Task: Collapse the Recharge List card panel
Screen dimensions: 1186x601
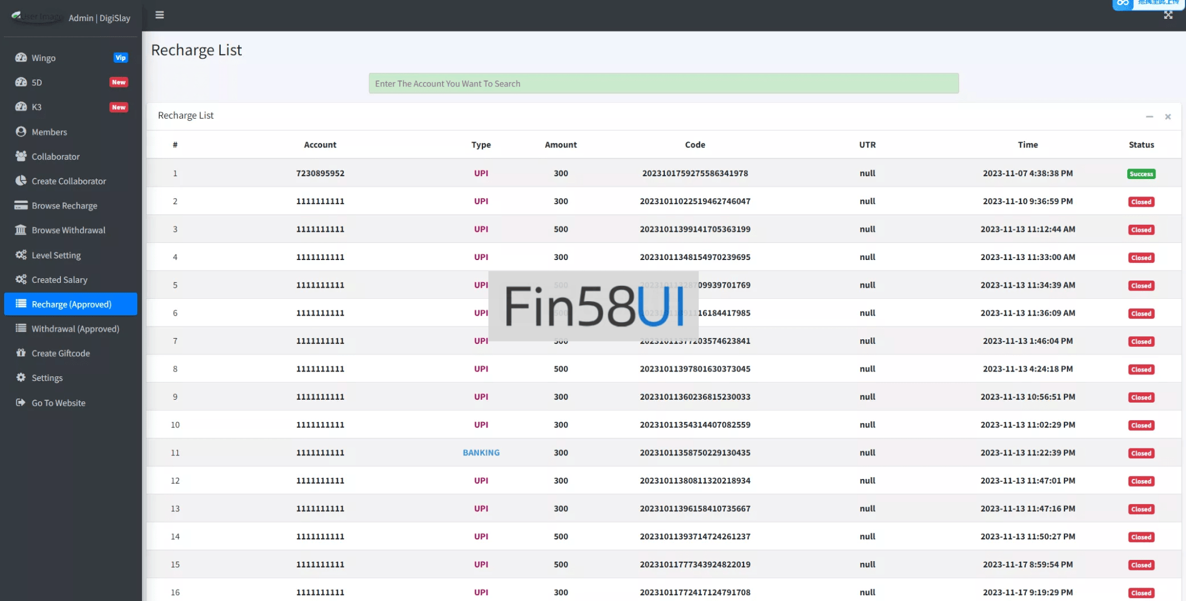Action: [x=1149, y=117]
